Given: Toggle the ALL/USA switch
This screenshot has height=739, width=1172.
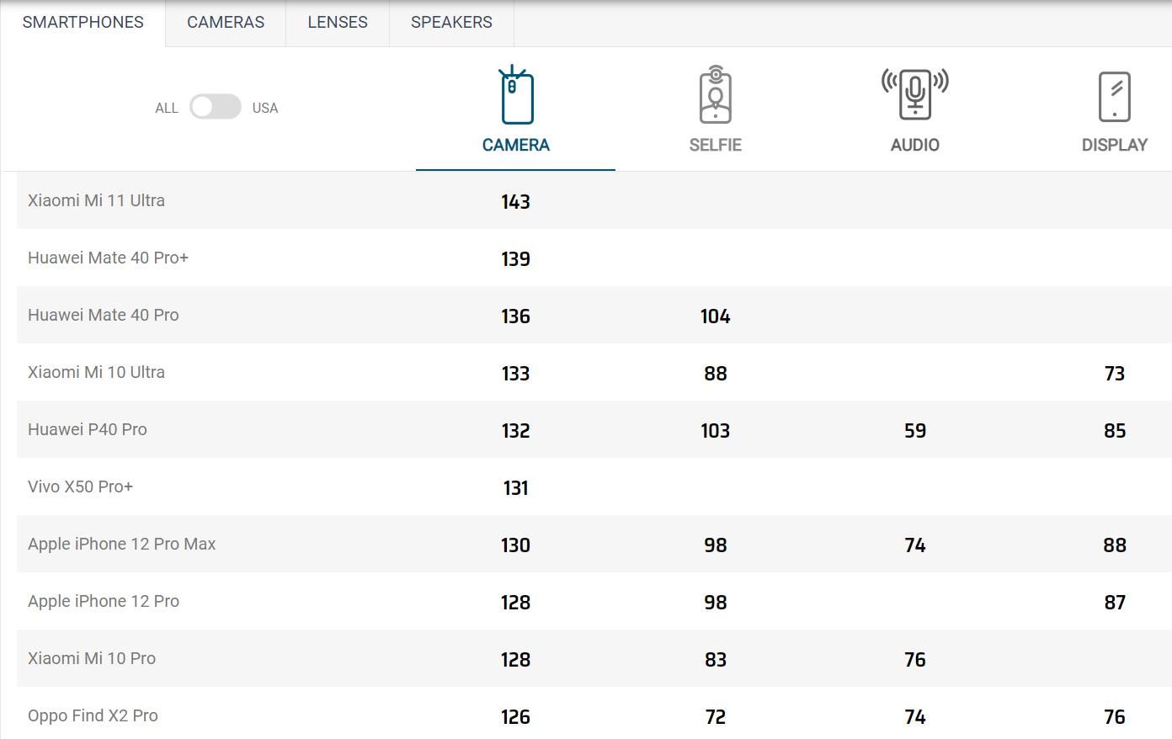Looking at the screenshot, I should point(216,107).
